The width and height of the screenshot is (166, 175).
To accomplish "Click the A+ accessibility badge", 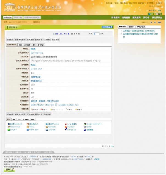I will pyautogui.click(x=9, y=170).
